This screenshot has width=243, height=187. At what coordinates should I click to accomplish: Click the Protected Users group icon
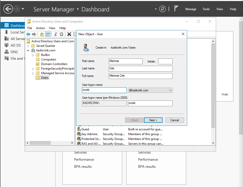coord(79,139)
